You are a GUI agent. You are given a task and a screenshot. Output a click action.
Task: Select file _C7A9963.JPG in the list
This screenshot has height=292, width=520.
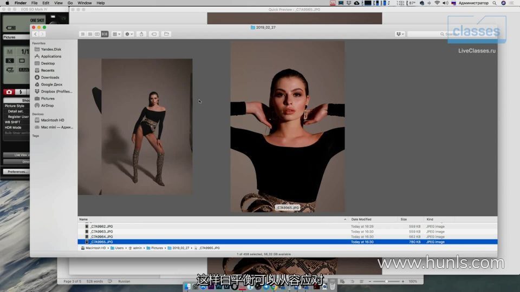(288, 232)
